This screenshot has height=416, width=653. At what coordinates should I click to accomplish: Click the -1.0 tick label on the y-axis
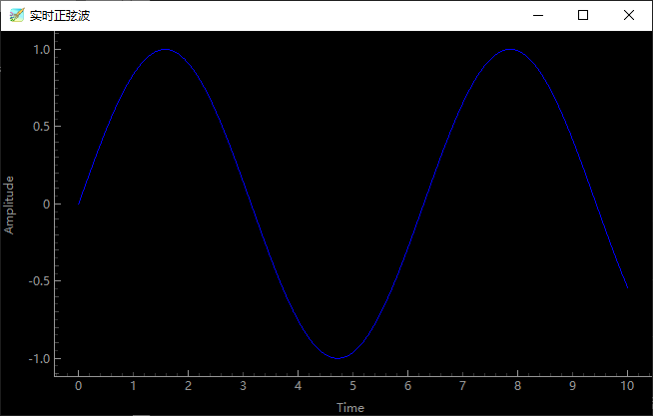tap(39, 358)
